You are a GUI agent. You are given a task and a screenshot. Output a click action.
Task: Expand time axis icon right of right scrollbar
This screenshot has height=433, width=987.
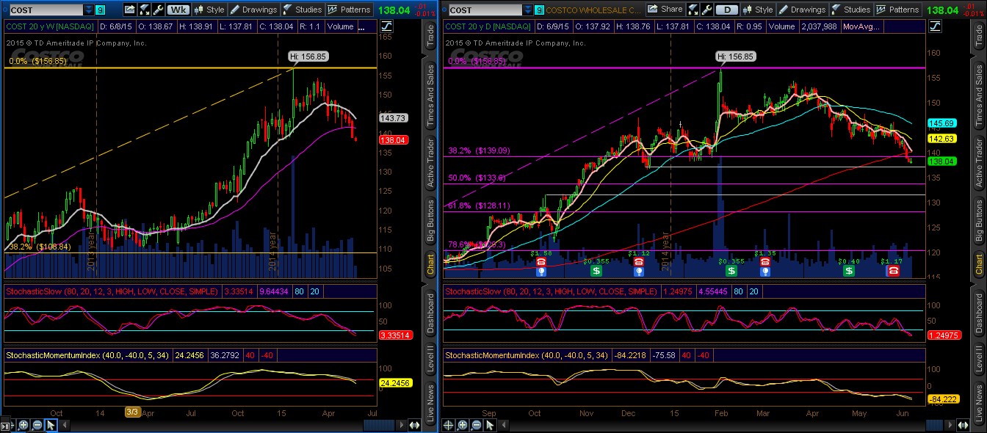point(963,425)
